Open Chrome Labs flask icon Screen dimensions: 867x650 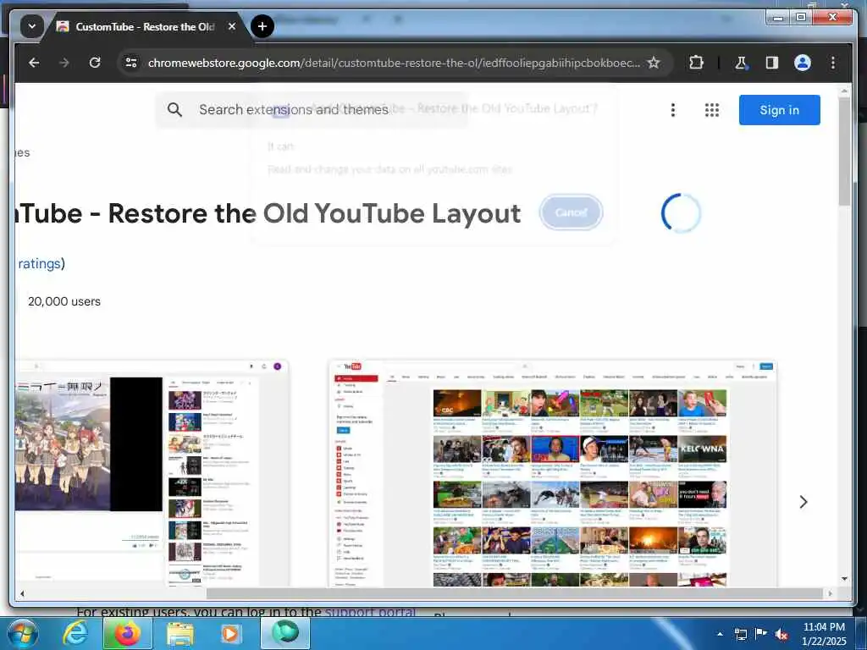point(741,63)
